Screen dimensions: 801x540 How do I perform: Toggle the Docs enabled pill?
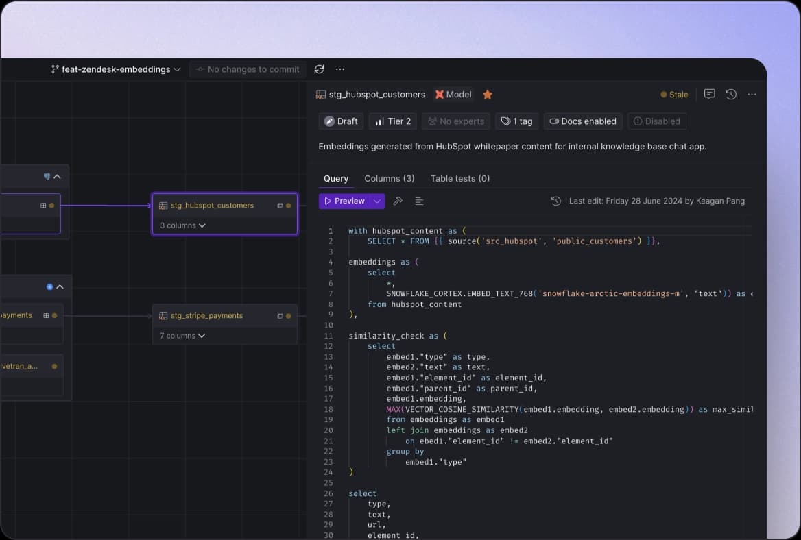582,121
